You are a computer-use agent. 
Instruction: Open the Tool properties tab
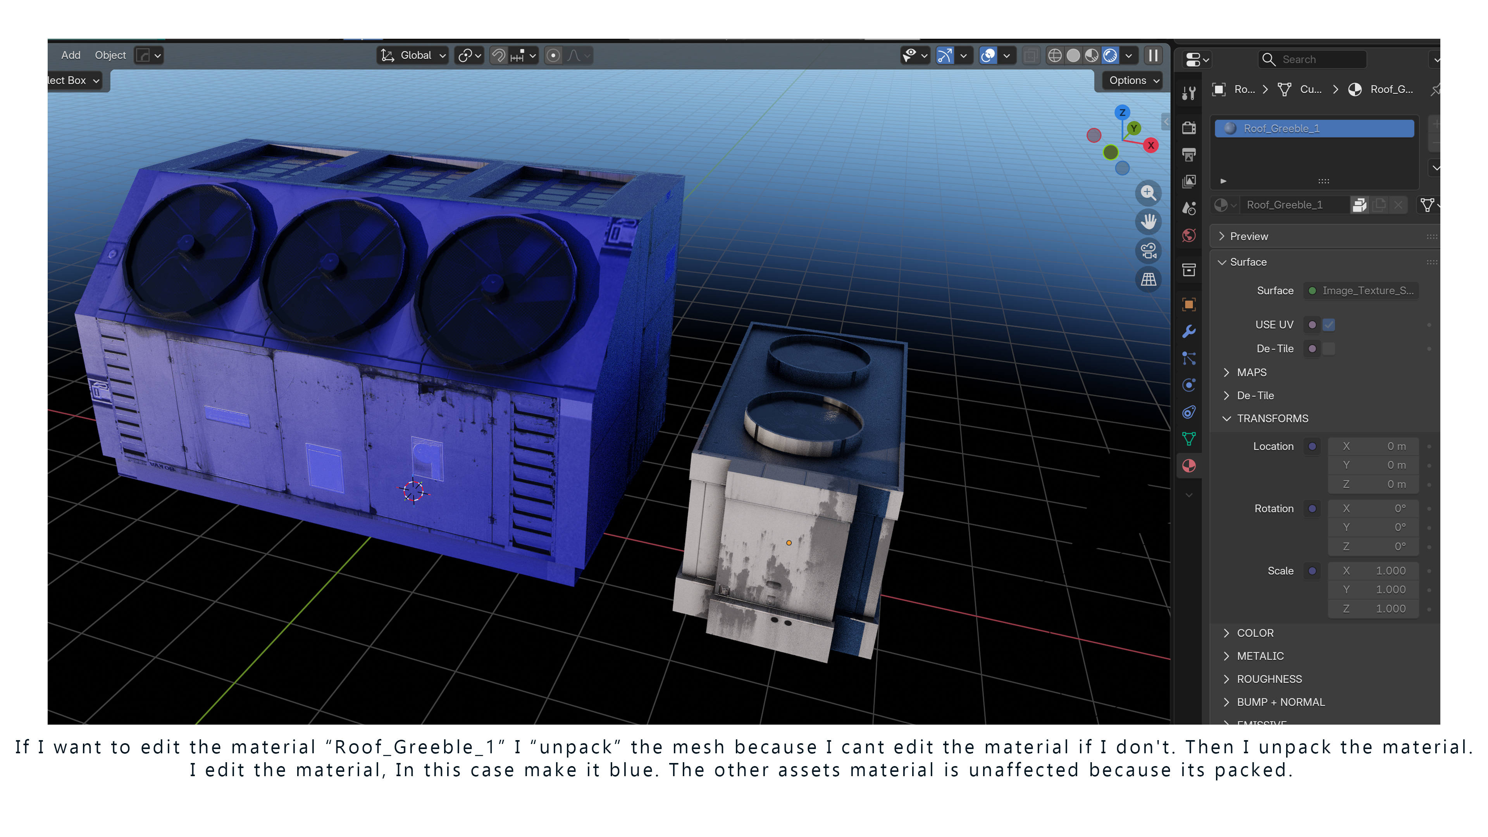[x=1189, y=93]
